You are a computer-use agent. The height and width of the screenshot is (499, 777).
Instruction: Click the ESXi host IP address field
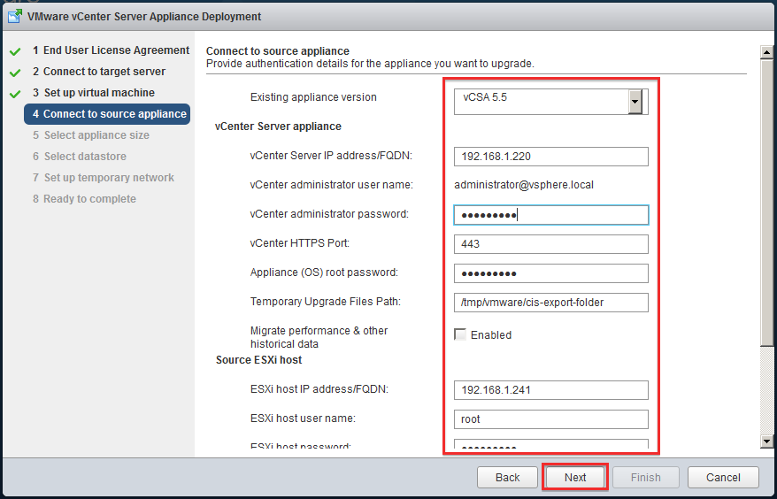[x=550, y=390]
